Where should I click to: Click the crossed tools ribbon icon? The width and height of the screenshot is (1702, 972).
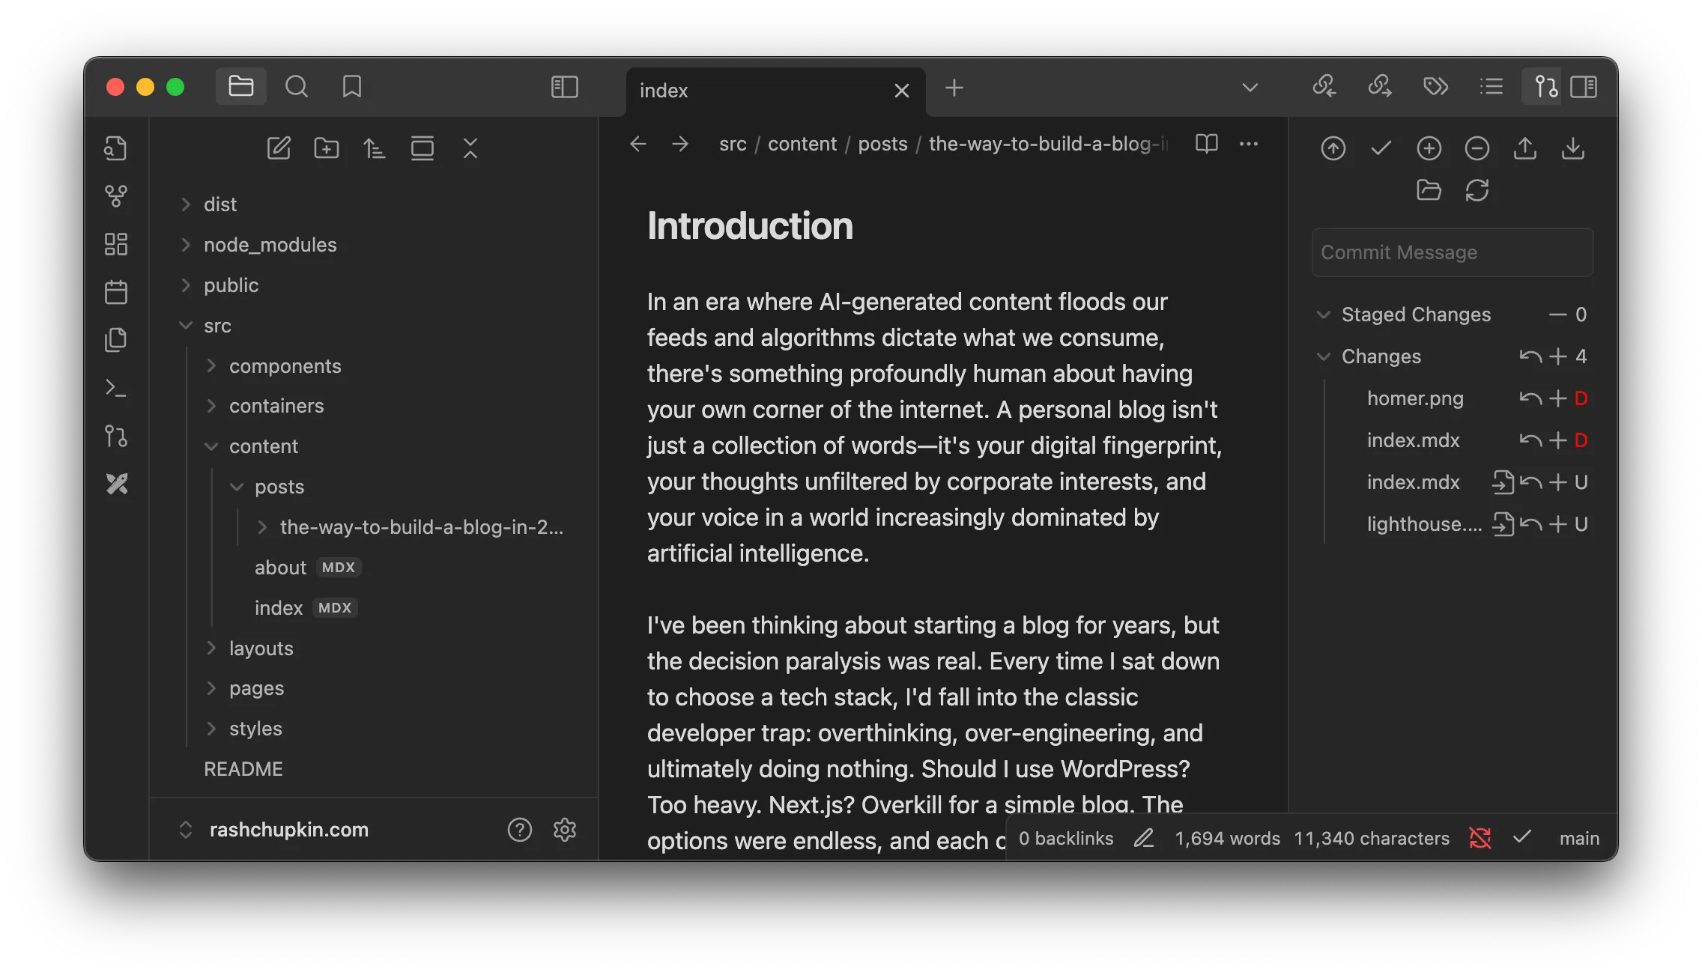pos(115,484)
